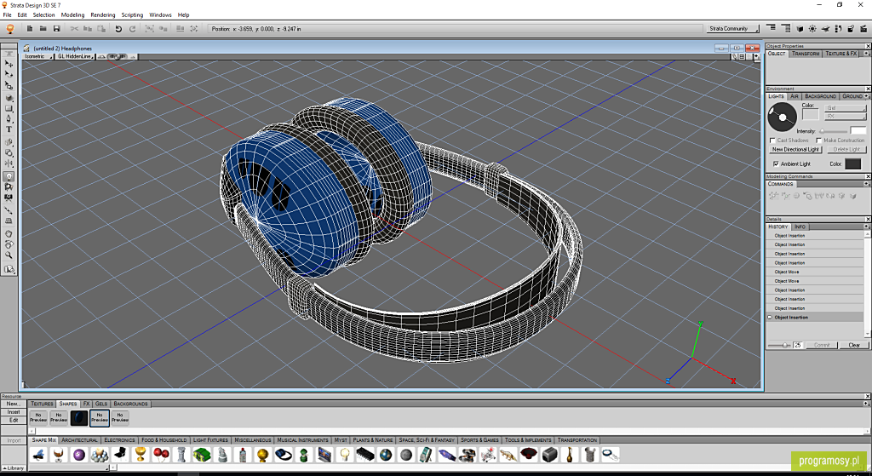Select the Pen tool in tool palette
Viewport: 872px width, 476px height.
9,118
